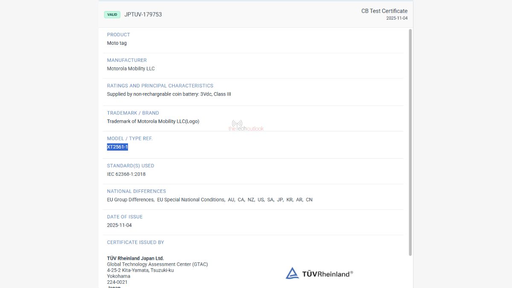Click the 2025-11-04 date of issue value
Image resolution: width=512 pixels, height=288 pixels.
[119, 225]
